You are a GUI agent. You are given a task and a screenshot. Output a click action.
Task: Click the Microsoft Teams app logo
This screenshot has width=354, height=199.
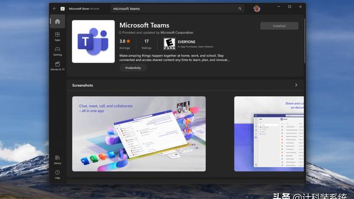tap(93, 41)
